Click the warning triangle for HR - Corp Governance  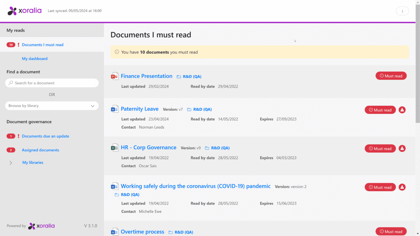click(402, 149)
